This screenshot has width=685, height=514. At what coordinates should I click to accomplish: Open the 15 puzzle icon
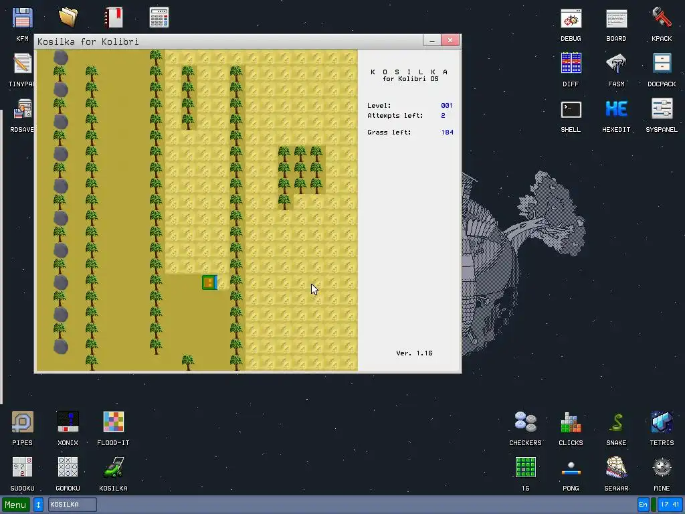(526, 468)
